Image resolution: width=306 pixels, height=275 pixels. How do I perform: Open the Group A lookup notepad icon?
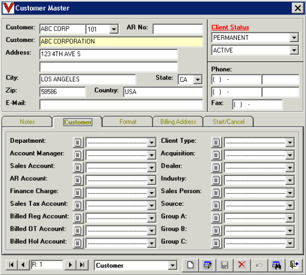point(216,218)
